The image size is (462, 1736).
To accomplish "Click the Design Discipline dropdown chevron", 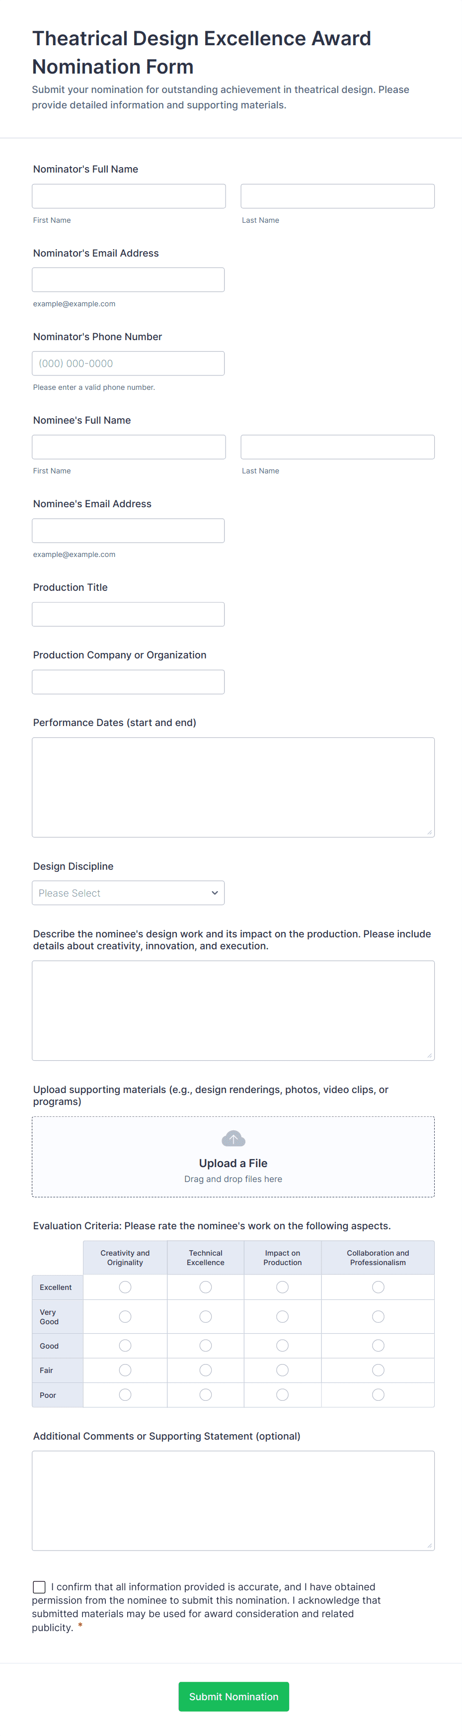I will click(214, 893).
